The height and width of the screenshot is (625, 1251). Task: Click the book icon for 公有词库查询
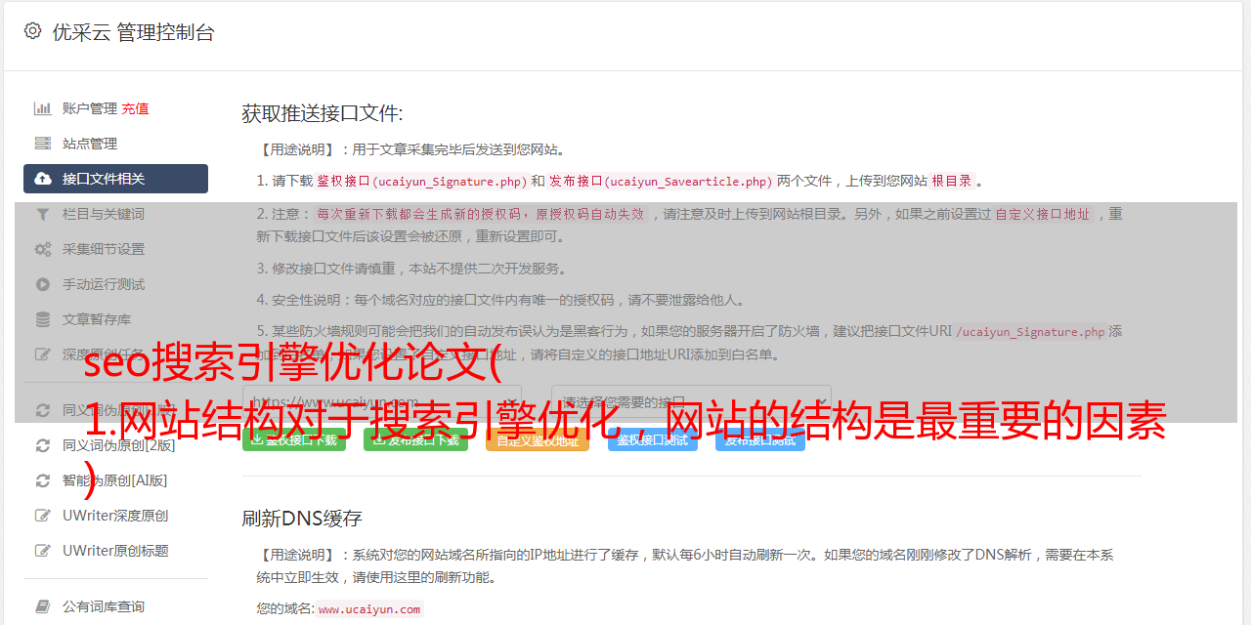tap(43, 606)
